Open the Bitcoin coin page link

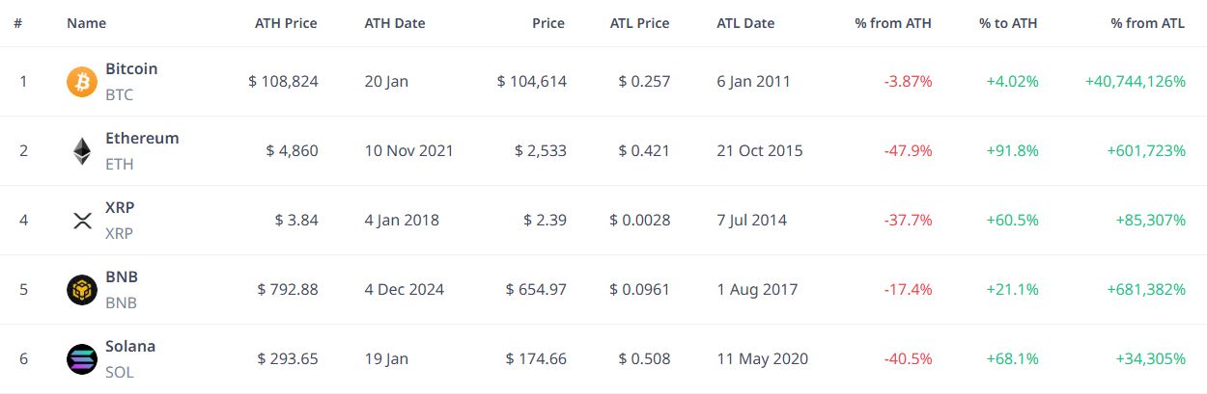coord(131,69)
